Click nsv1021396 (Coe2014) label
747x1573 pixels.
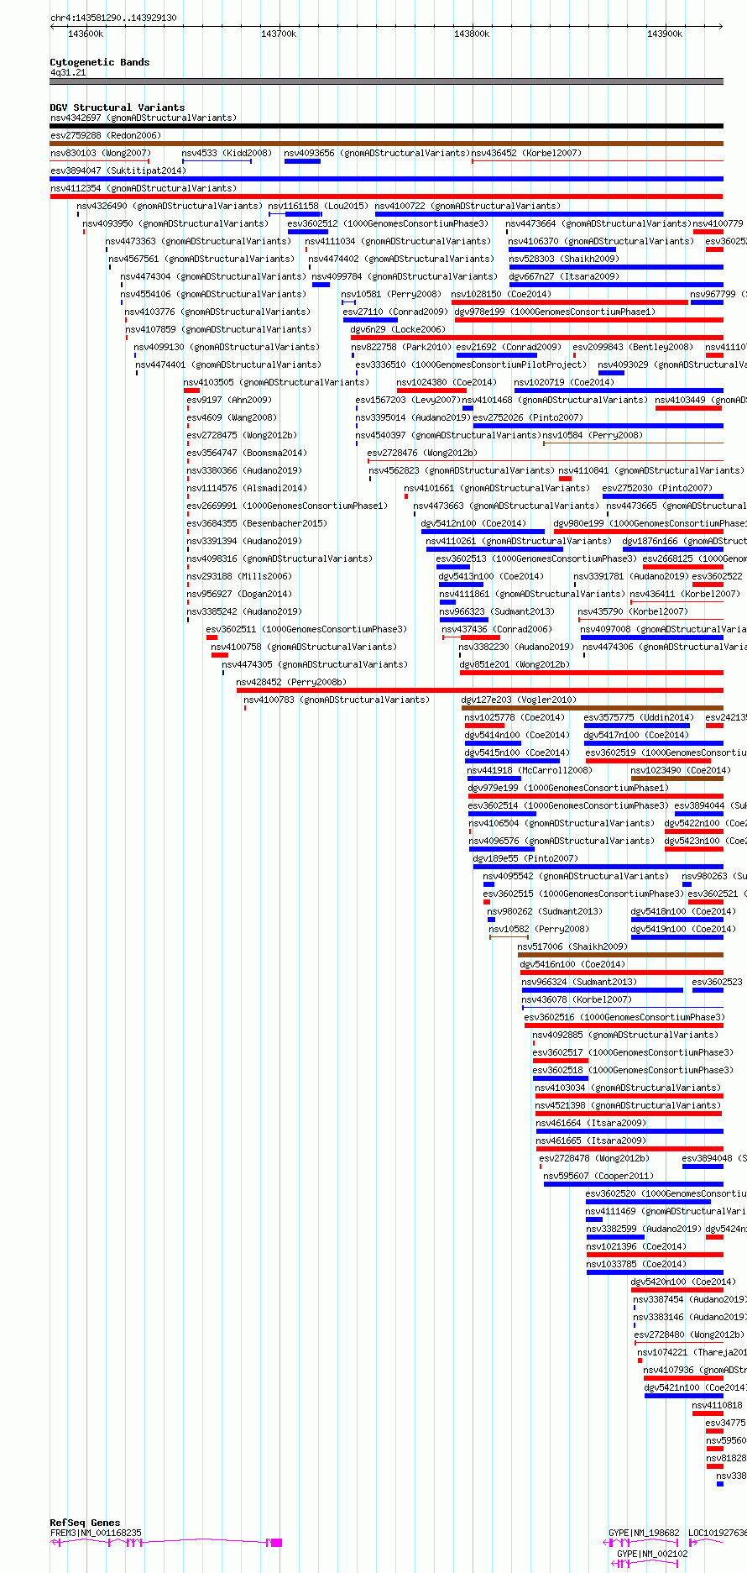pos(636,1246)
